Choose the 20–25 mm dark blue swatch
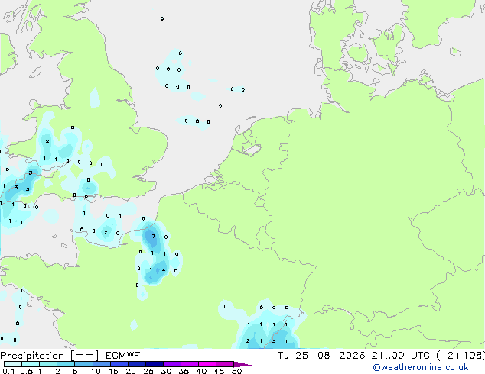The image size is (485, 374). pyautogui.click(x=136, y=364)
